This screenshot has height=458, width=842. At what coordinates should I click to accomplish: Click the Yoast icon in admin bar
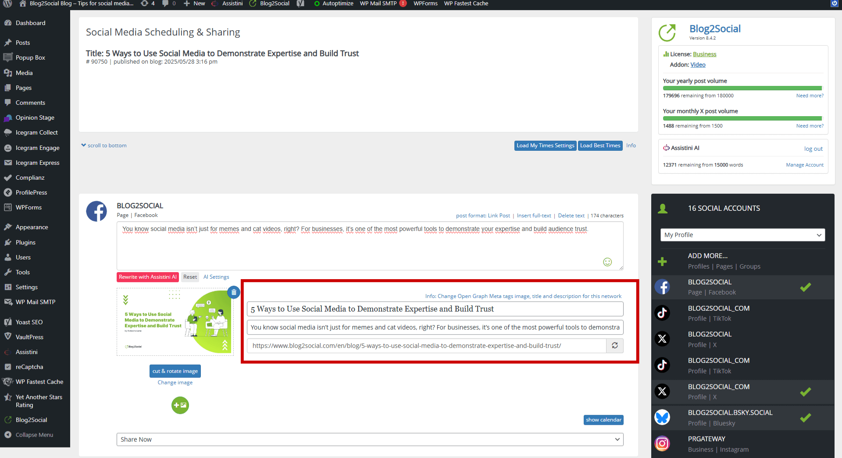[x=300, y=4]
